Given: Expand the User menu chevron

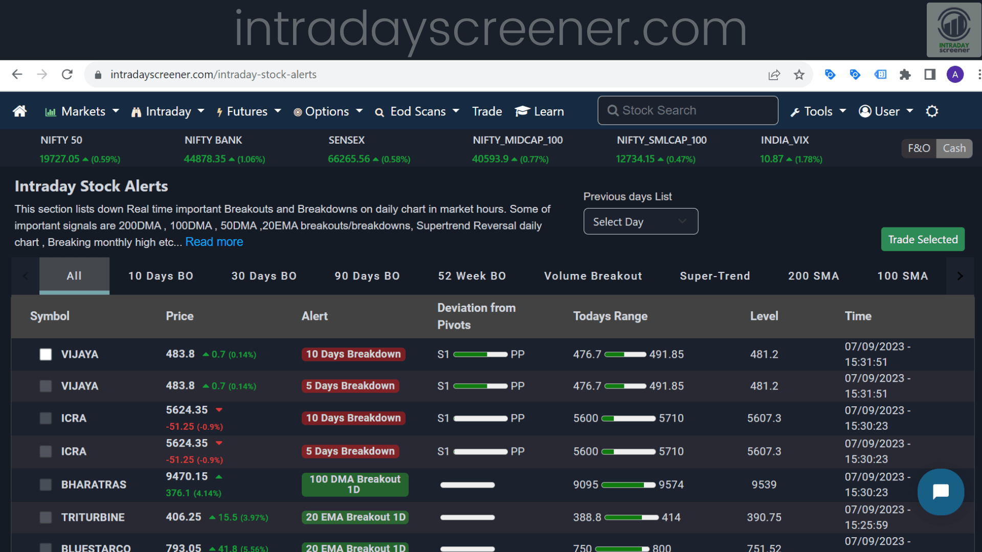Looking at the screenshot, I should (910, 111).
